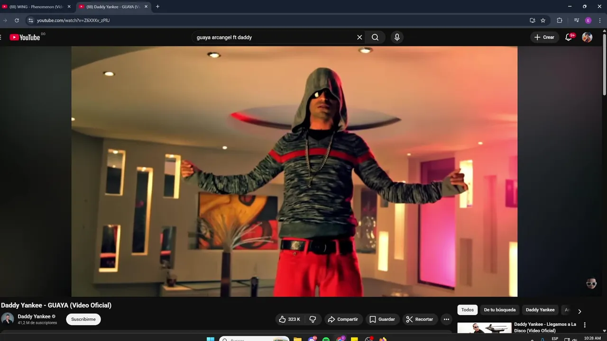Open 'Daddy Yankee - Llegamos a La Disco' title
Image resolution: width=607 pixels, height=341 pixels.
coord(545,327)
